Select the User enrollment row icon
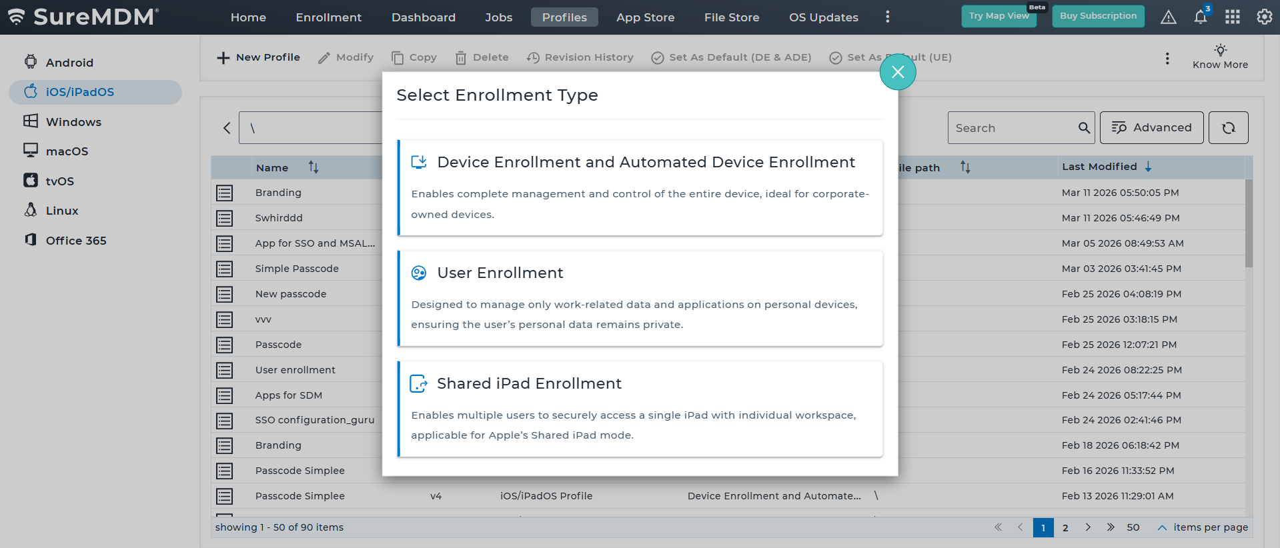This screenshot has height=548, width=1280. (224, 370)
